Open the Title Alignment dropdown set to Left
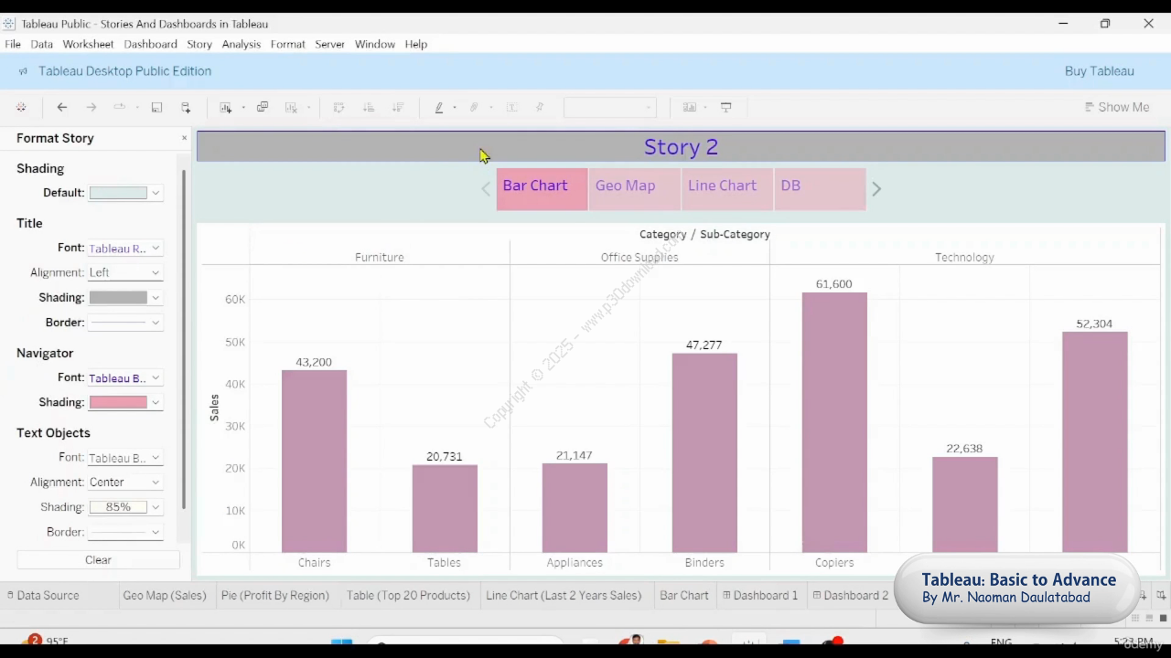The image size is (1171, 658). [125, 272]
